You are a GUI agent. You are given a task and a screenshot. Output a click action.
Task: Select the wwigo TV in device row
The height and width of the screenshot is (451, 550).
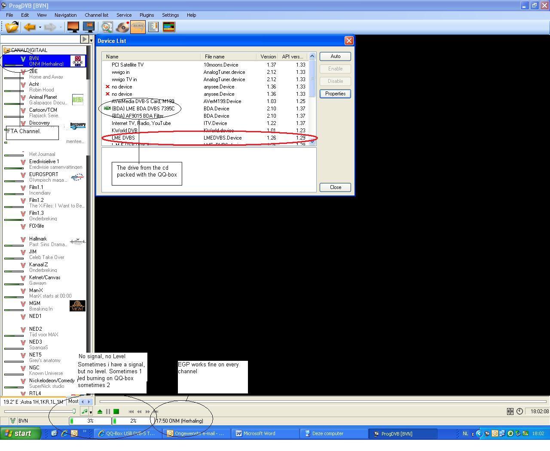click(x=205, y=79)
